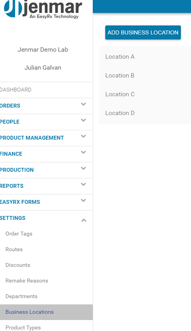Expand the Finance section chevron
This screenshot has height=331, width=191.
[x=83, y=152]
